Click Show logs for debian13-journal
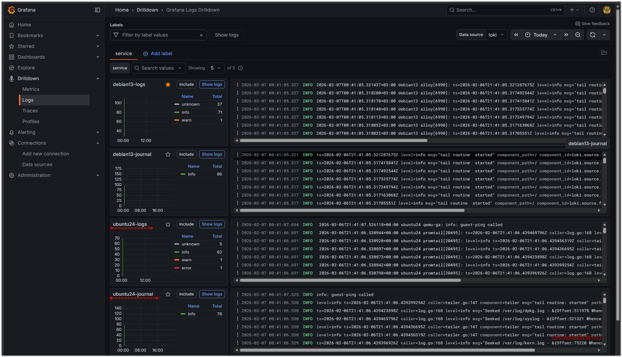 (212, 154)
